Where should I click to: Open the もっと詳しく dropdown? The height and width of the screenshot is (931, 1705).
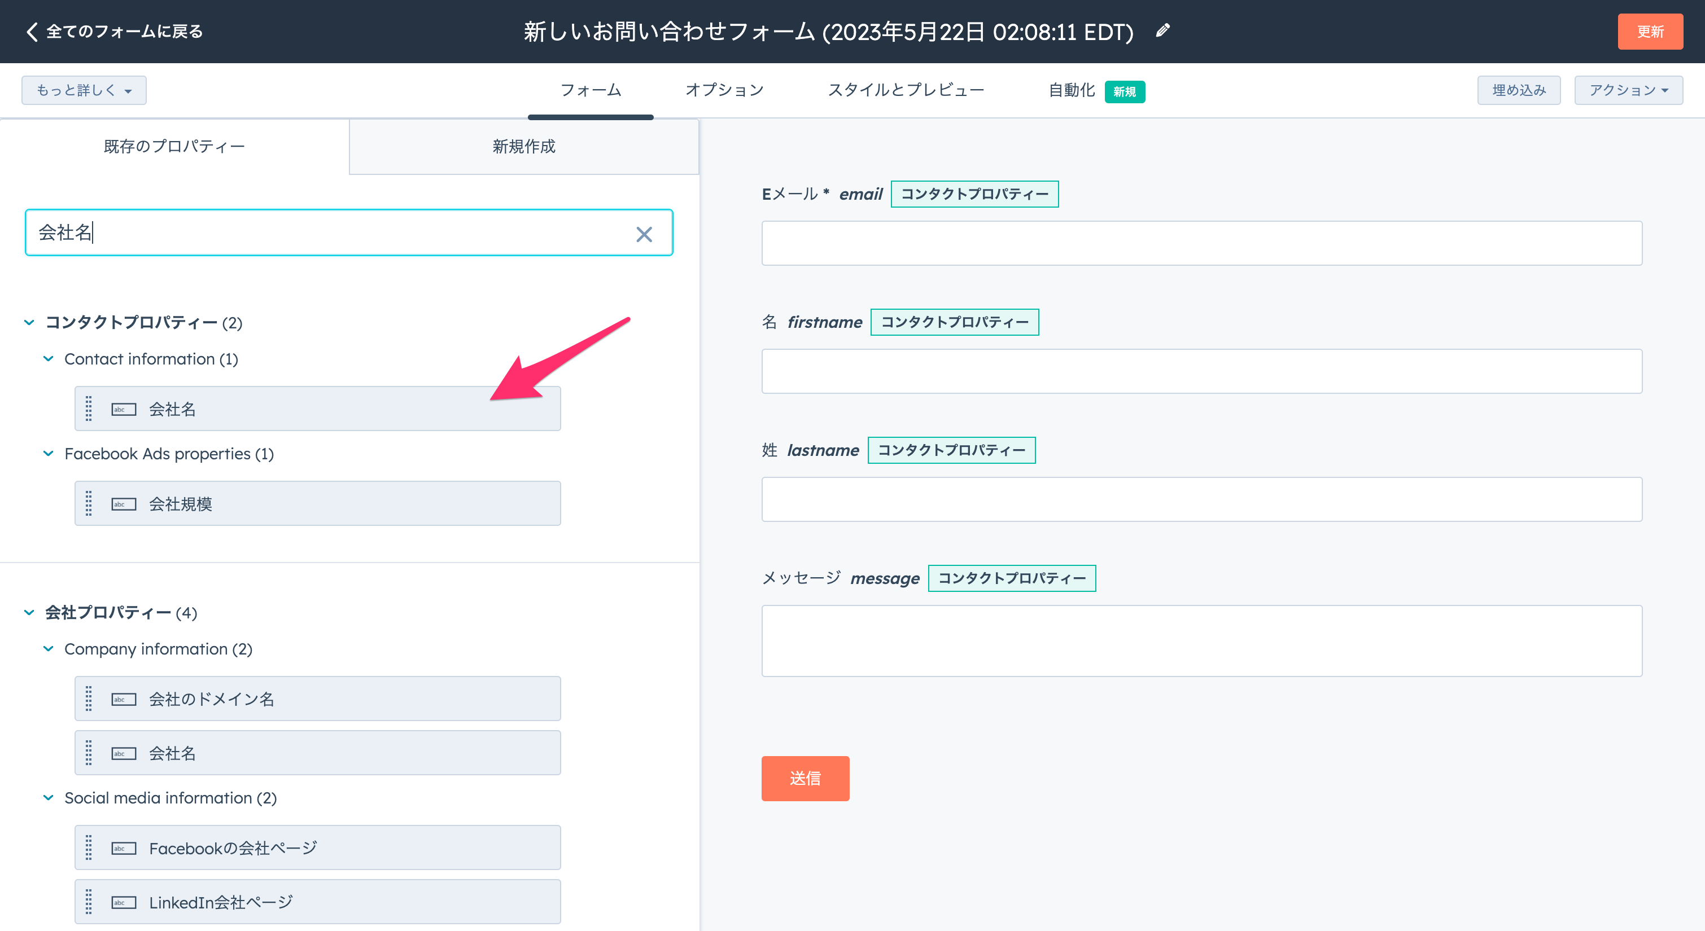coord(84,90)
